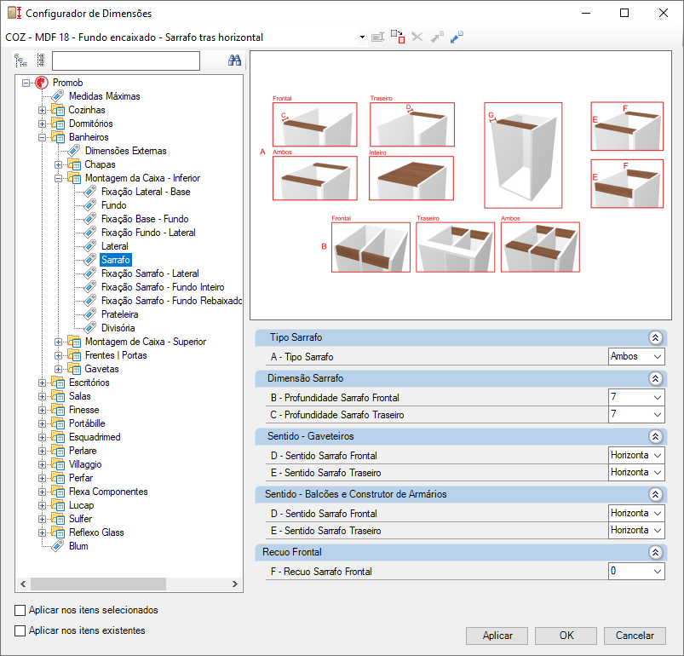684x656 pixels.
Task: Enable Aplicar nos itens selecionados checkbox
Action: tap(20, 610)
